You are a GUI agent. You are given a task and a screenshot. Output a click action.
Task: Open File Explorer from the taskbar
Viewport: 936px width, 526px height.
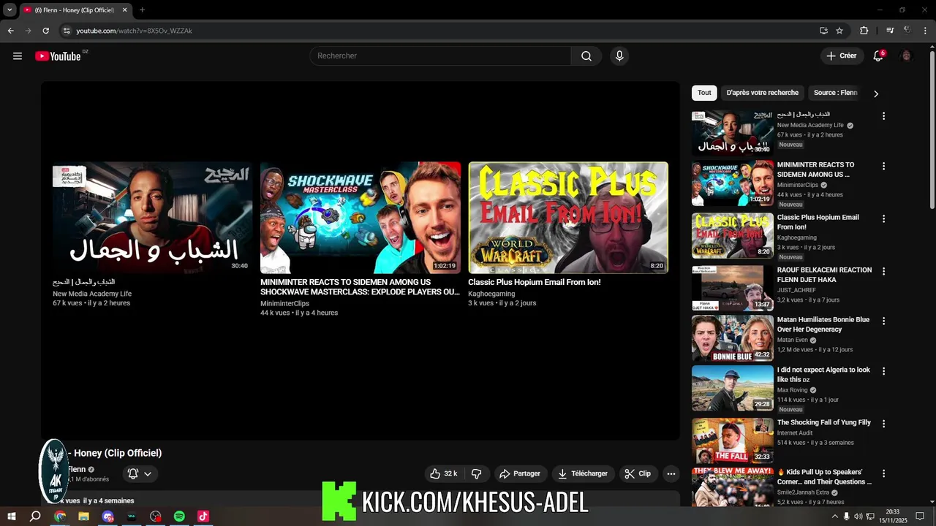(x=83, y=517)
